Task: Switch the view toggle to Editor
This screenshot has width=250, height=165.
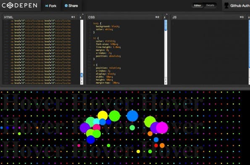Action: coord(197,5)
